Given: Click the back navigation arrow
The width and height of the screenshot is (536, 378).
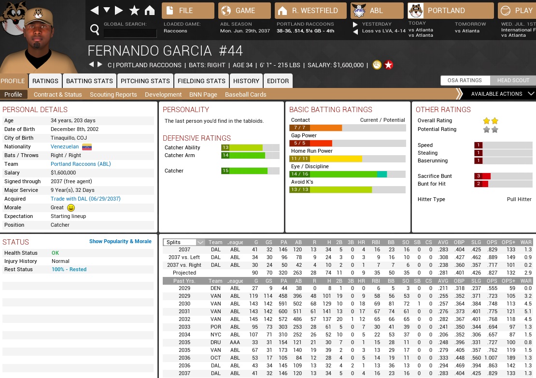Looking at the screenshot, I should pos(95,11).
